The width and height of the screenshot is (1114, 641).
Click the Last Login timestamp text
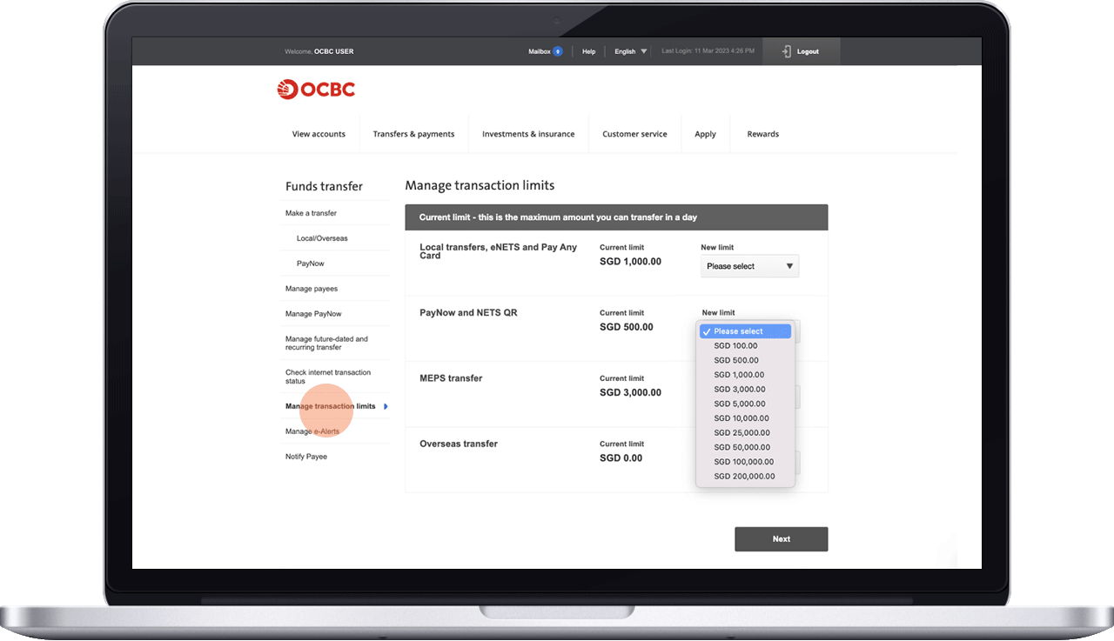coord(708,51)
